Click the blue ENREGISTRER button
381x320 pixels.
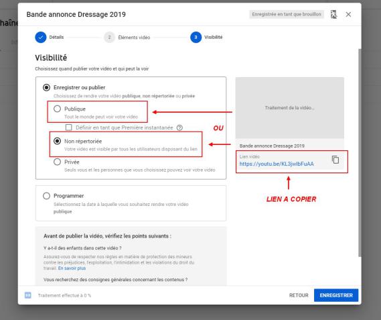(336, 295)
